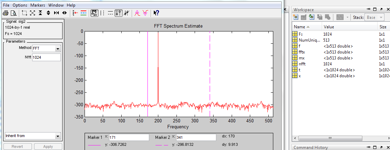Click Zoom Out X icon
The image size is (390, 150).
(64, 13)
